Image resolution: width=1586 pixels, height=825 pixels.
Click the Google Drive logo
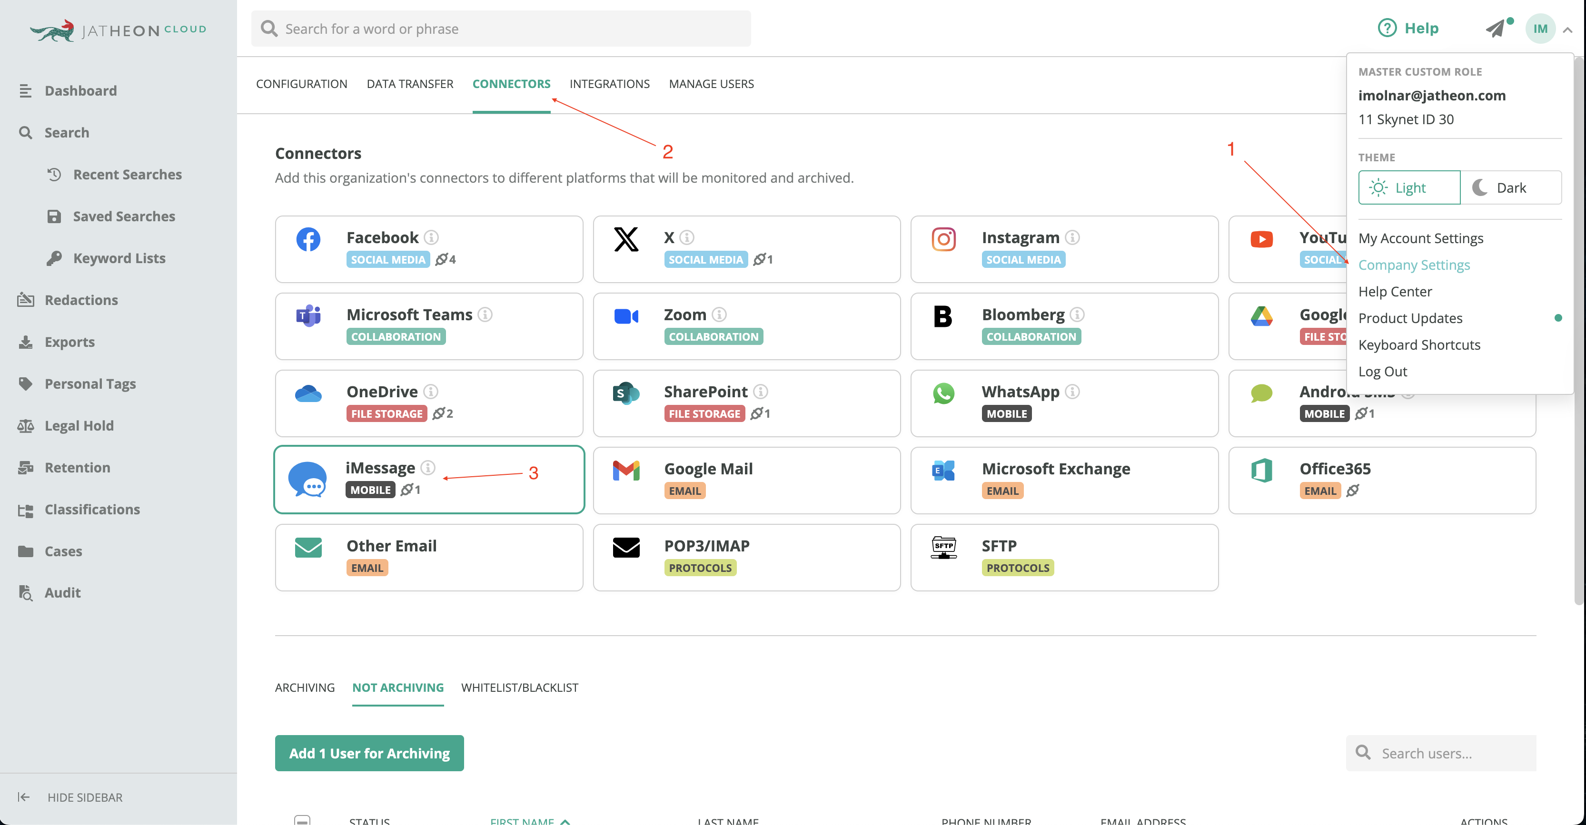tap(1261, 316)
